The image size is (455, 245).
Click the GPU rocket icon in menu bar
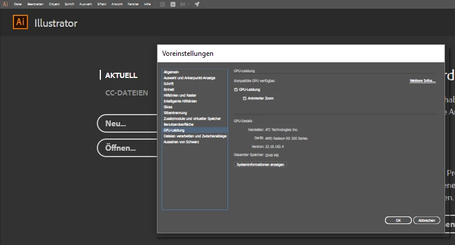tap(197, 4)
